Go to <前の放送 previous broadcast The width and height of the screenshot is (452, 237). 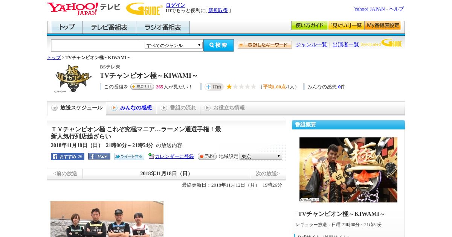click(65, 174)
